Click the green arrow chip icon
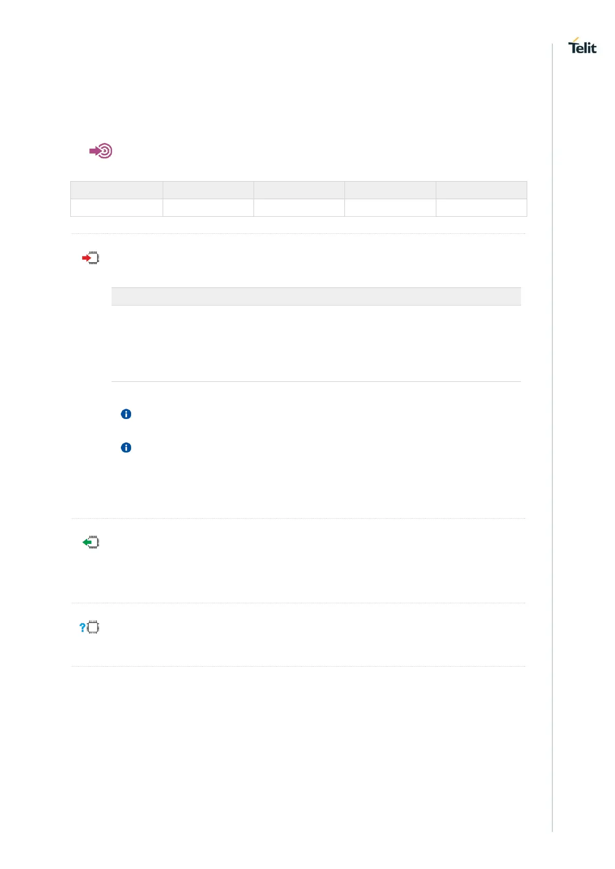This screenshot has height=869, width=615. click(x=91, y=542)
